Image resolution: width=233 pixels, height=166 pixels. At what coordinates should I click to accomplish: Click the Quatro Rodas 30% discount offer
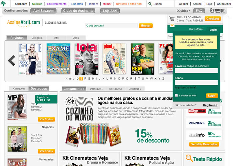click(x=204, y=111)
